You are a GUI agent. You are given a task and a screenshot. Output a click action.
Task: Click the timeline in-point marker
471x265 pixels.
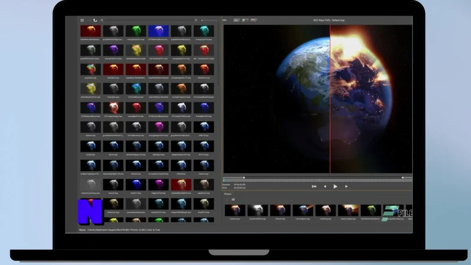pos(244,178)
